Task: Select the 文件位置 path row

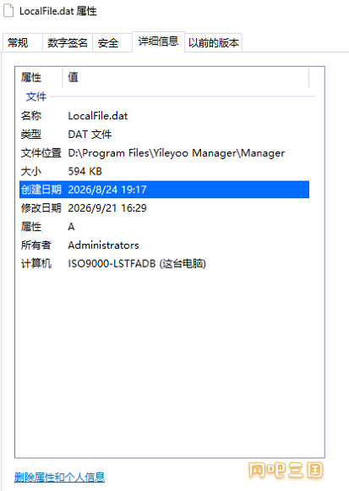Action: pyautogui.click(x=164, y=153)
